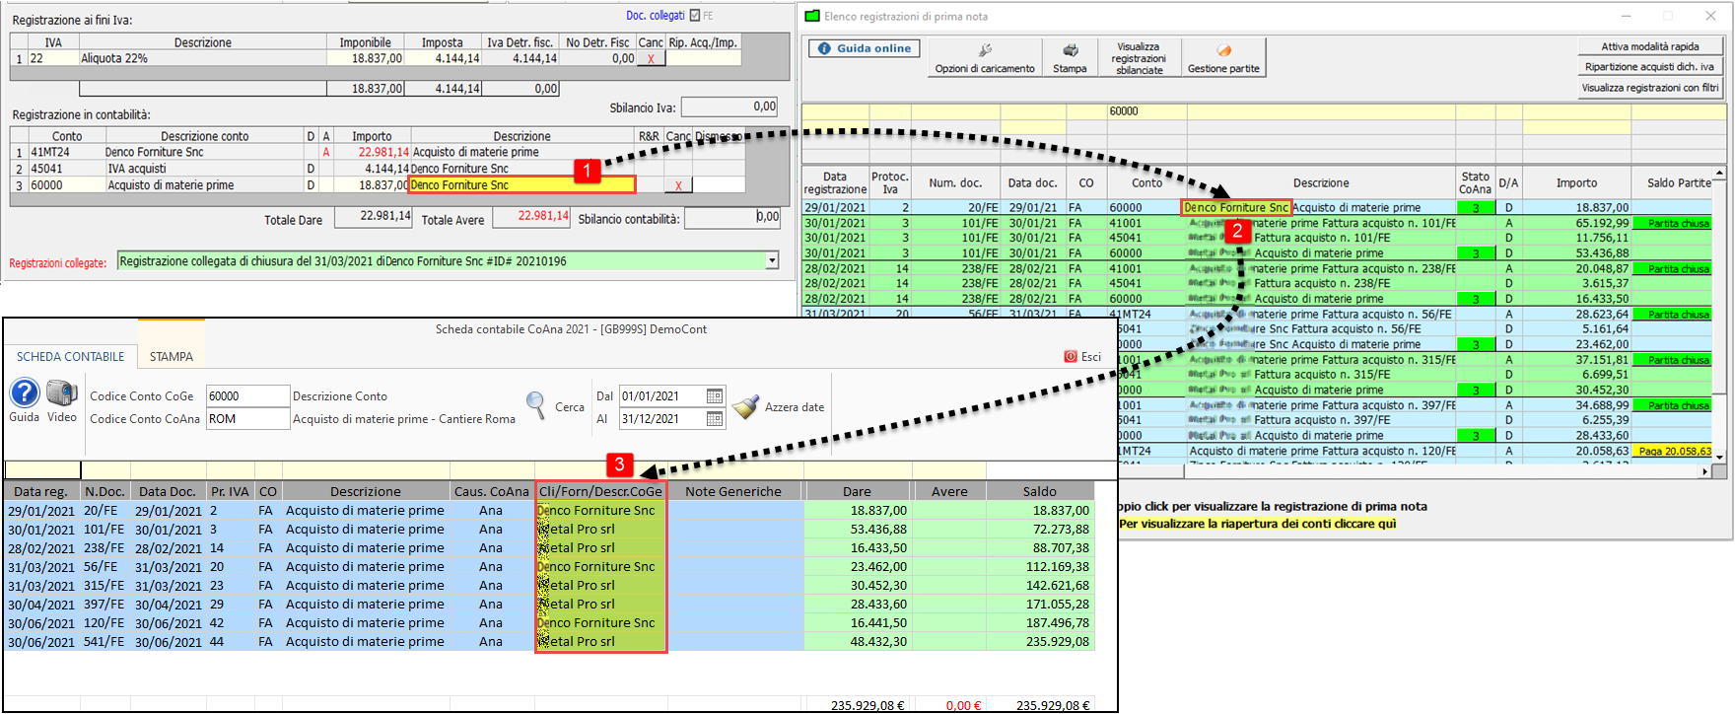Open the Guida help icon in Scheda contabile
Image resolution: width=1735 pixels, height=714 pixels.
25,393
